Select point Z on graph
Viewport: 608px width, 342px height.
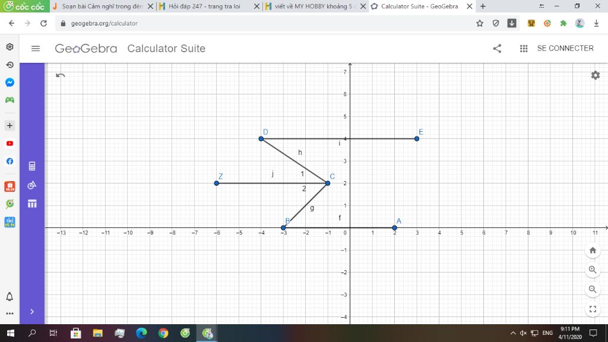(x=216, y=183)
